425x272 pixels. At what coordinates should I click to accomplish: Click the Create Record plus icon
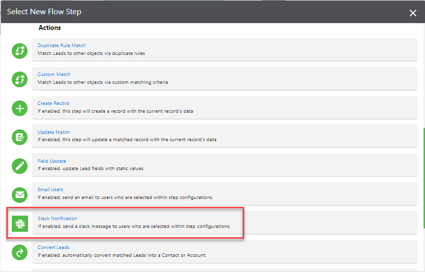[x=20, y=108]
